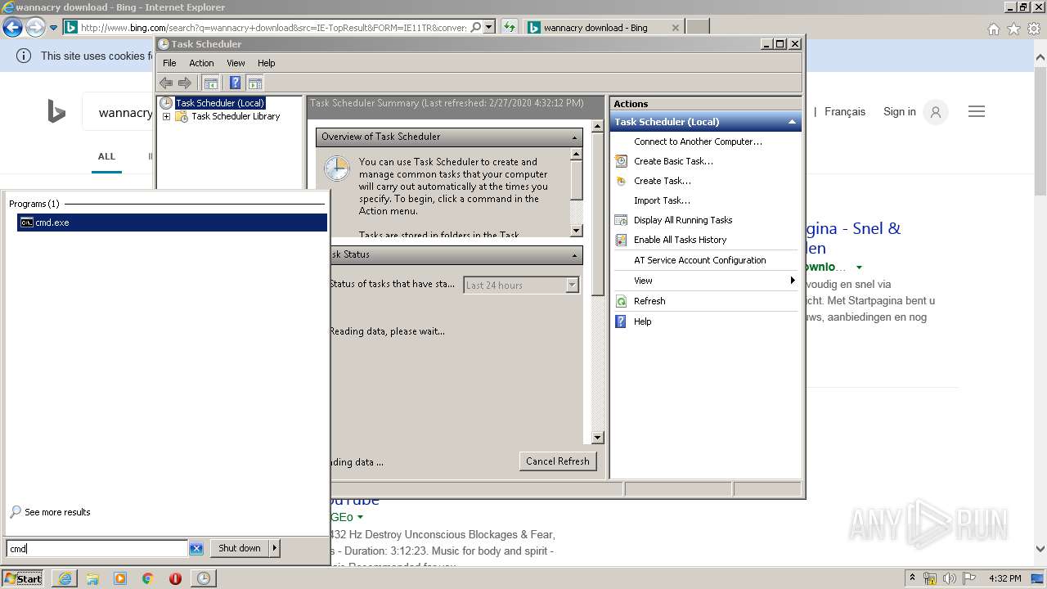Collapse the Task Status section arrow

574,255
